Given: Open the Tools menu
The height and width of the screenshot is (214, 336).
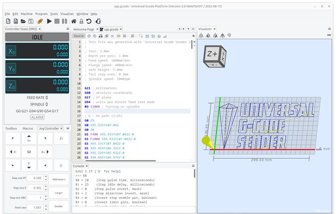Looking at the screenshot, I should [x=54, y=14].
